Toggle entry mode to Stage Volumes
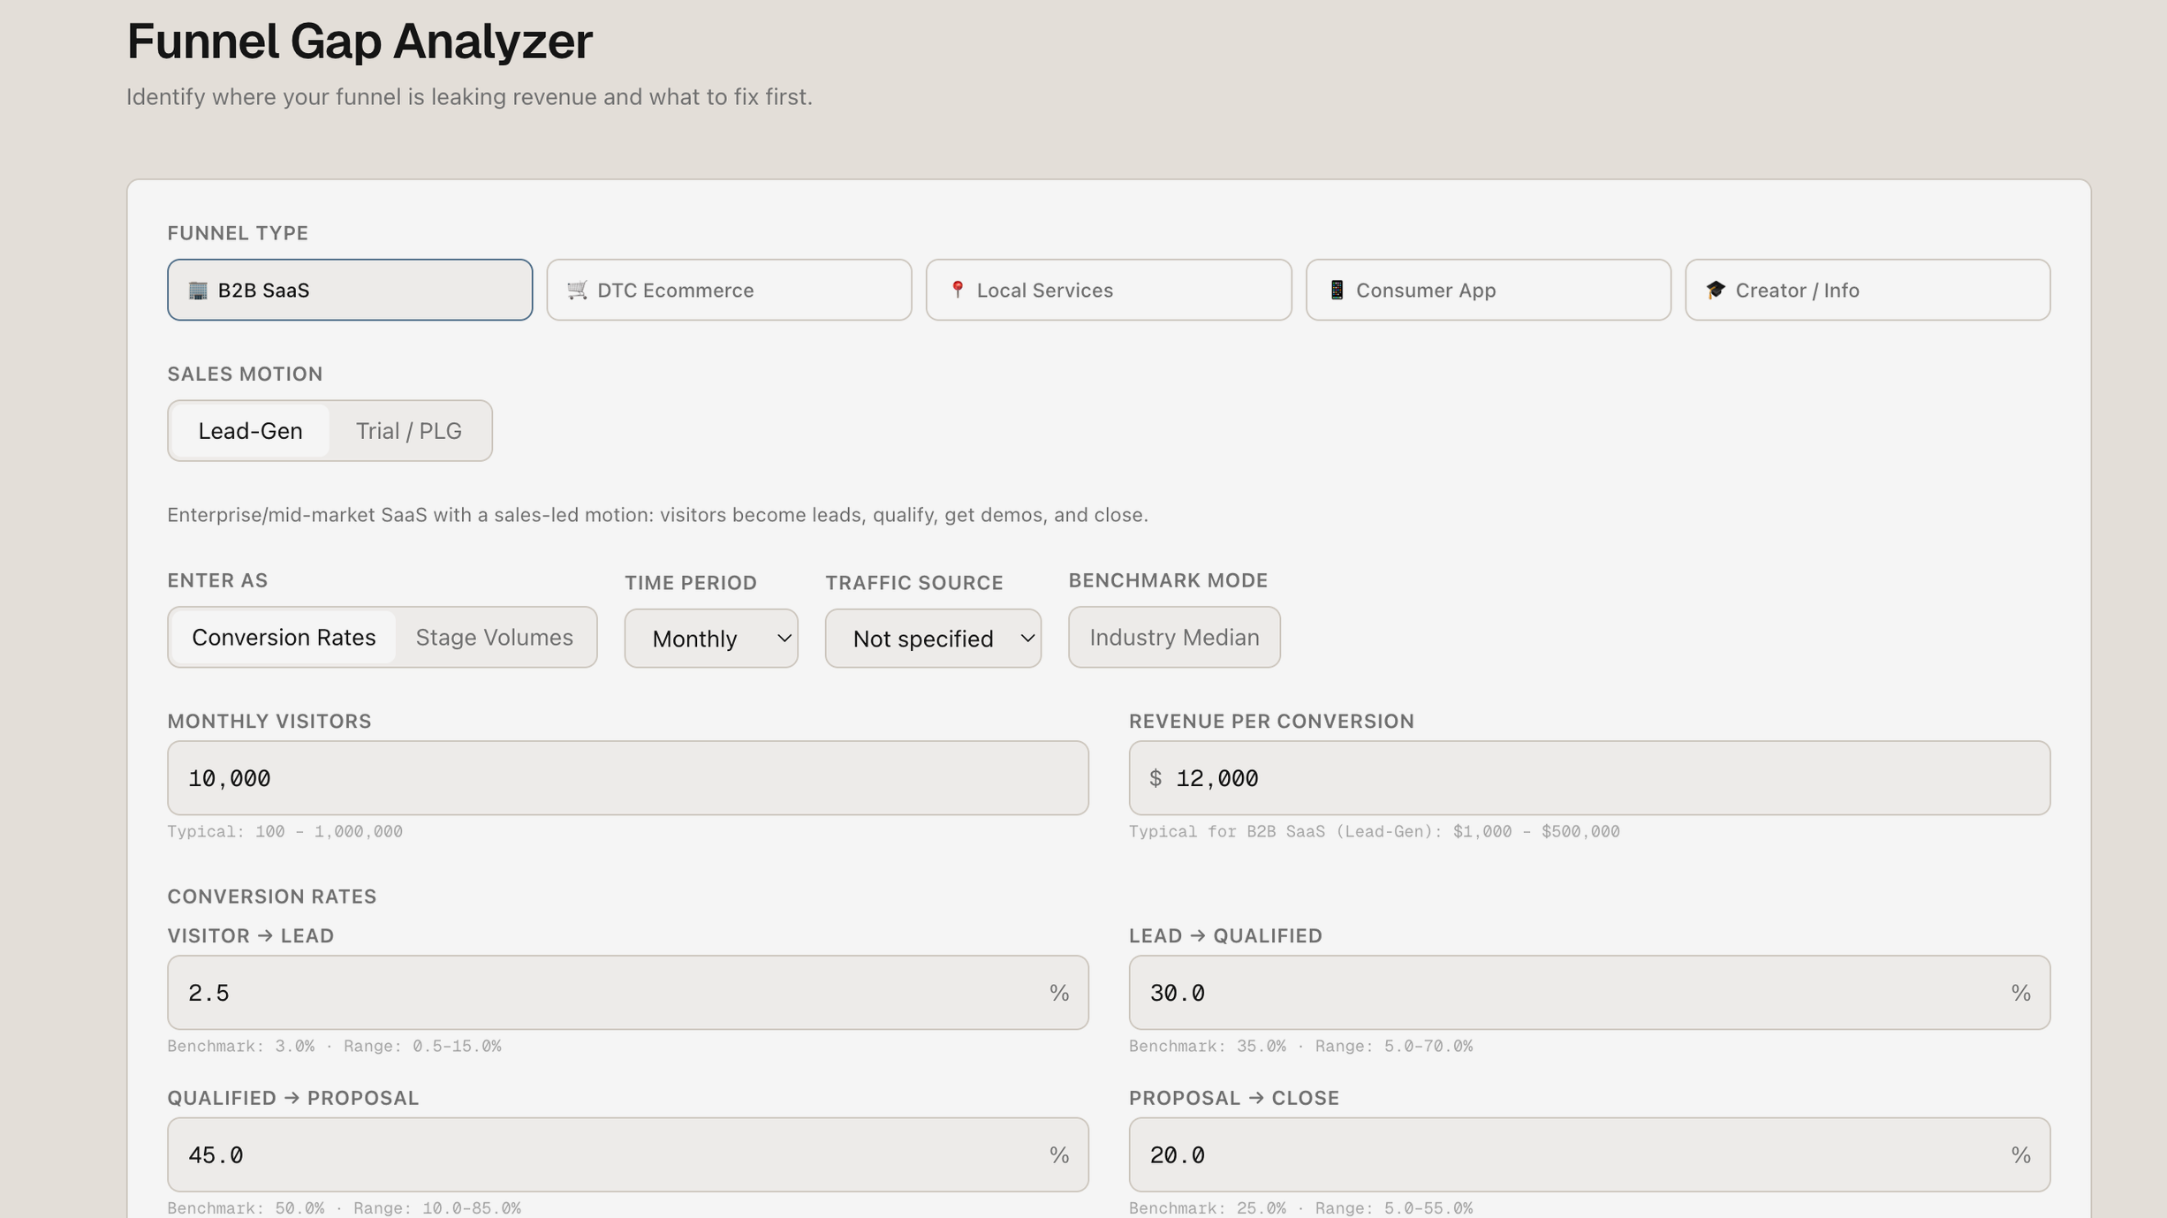The height and width of the screenshot is (1218, 2167). pos(495,637)
